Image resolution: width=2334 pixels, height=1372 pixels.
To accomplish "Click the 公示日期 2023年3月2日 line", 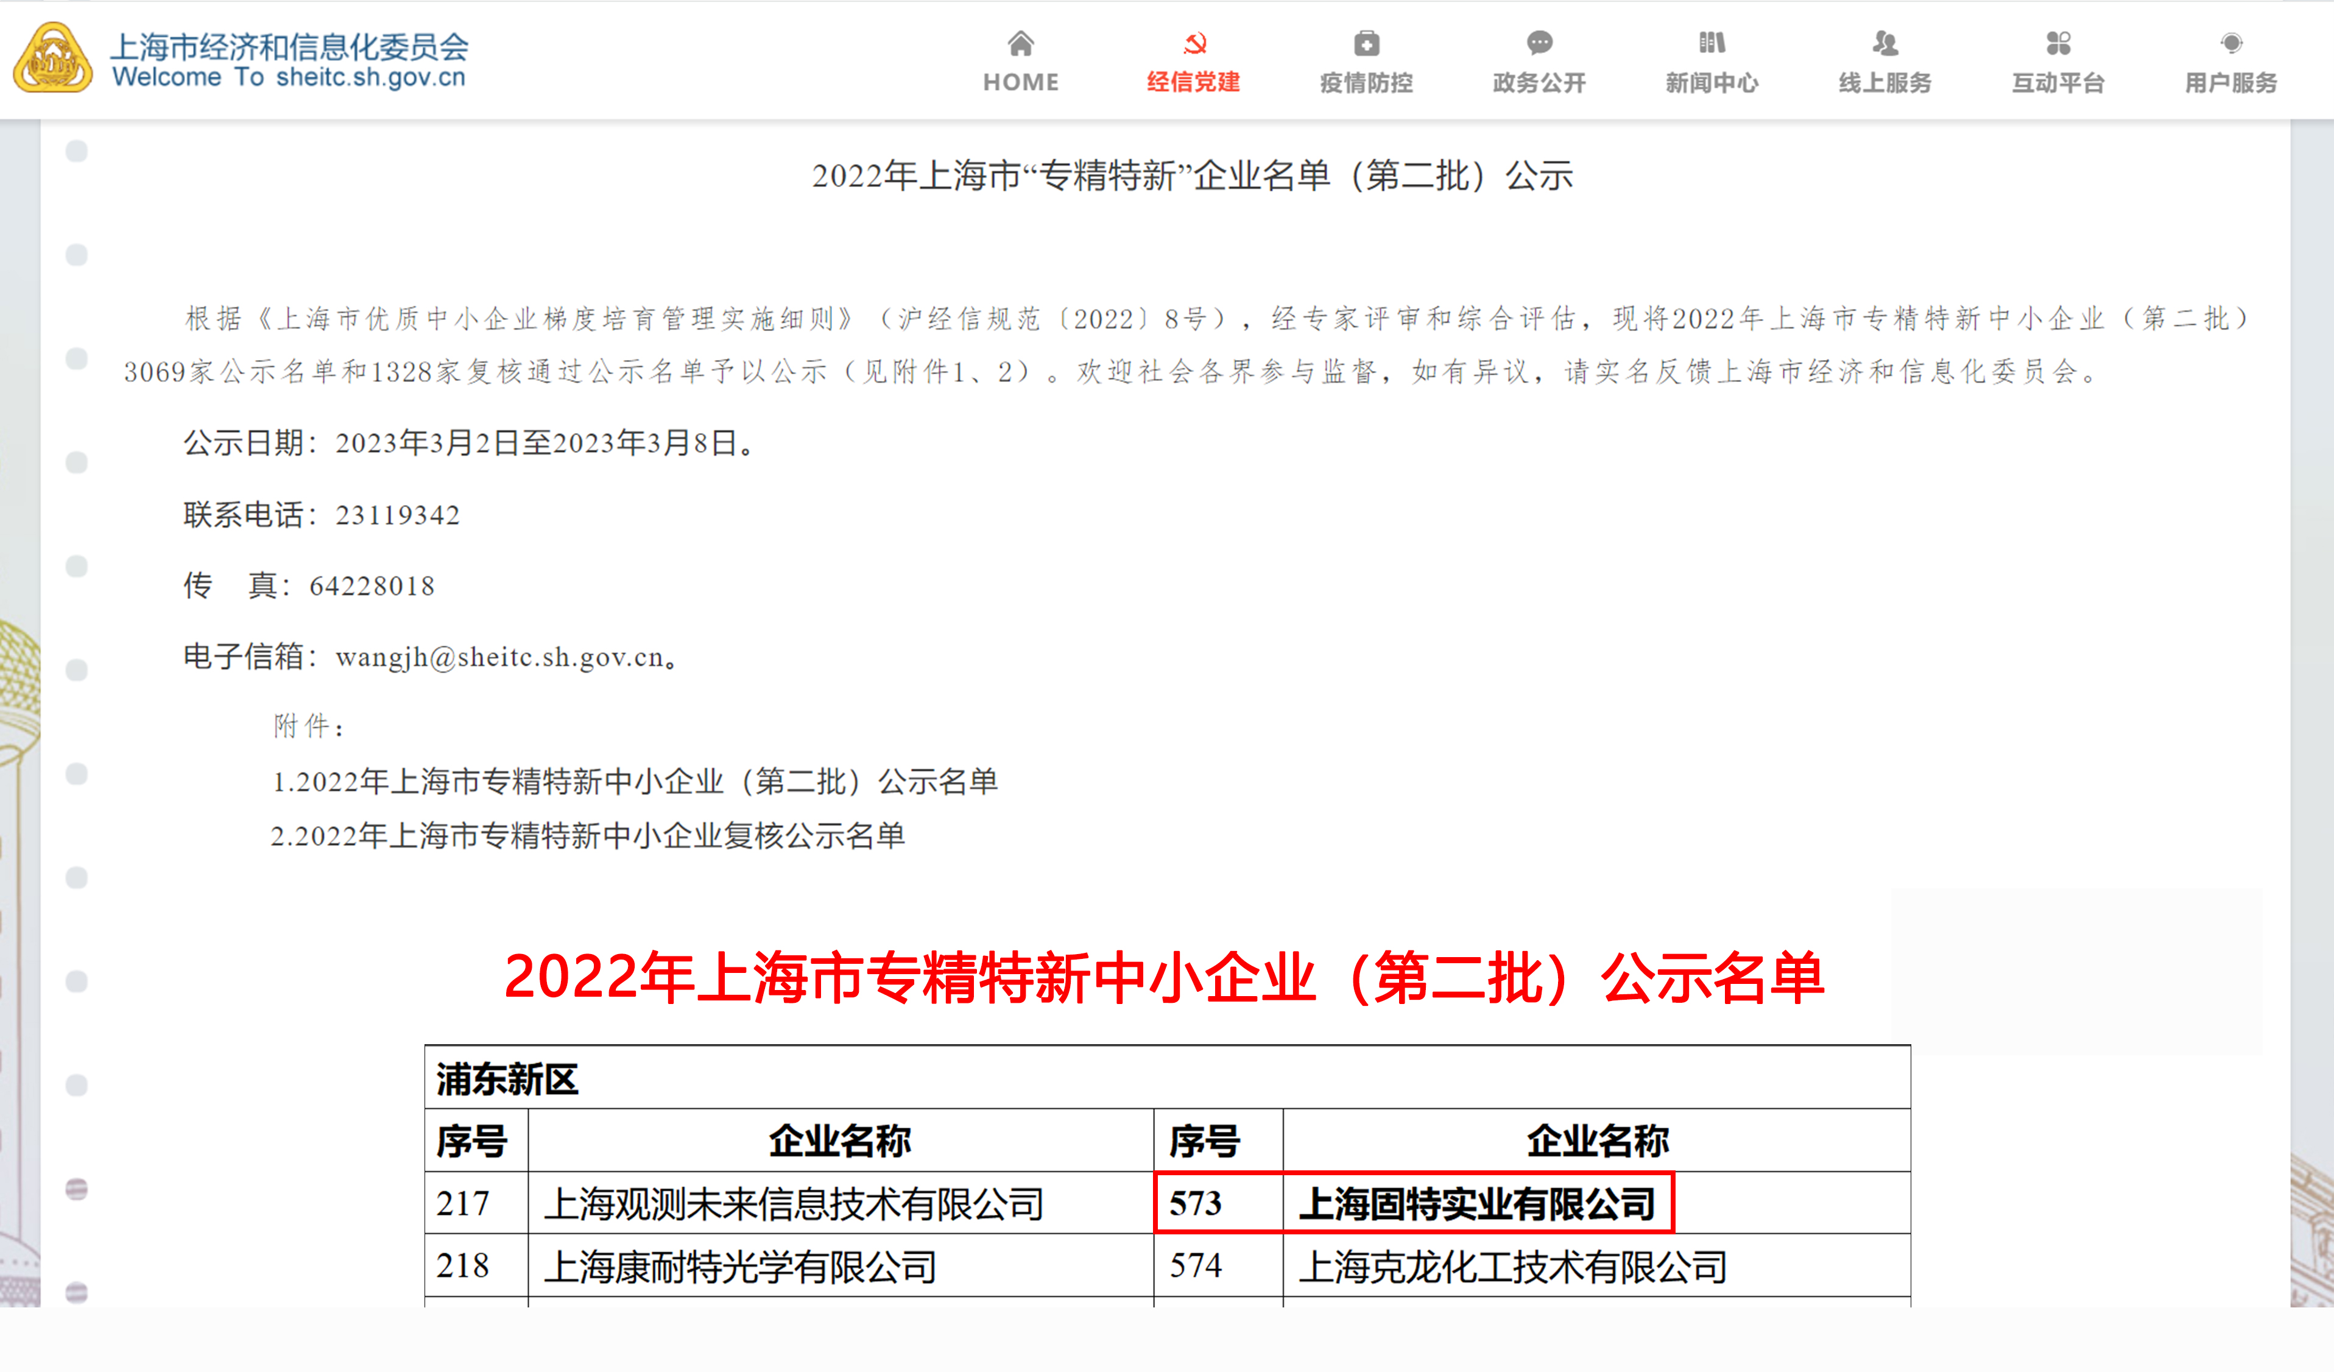I will click(x=470, y=443).
